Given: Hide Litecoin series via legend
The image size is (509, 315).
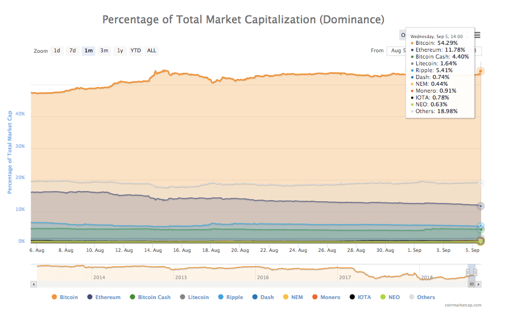Looking at the screenshot, I should tap(195, 297).
